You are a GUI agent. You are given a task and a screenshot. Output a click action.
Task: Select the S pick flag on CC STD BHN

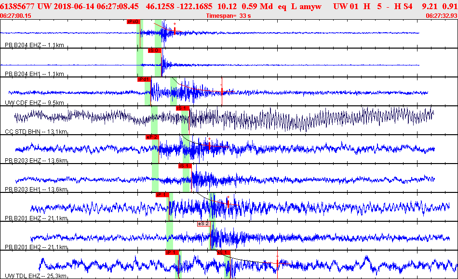pyautogui.click(x=183, y=108)
